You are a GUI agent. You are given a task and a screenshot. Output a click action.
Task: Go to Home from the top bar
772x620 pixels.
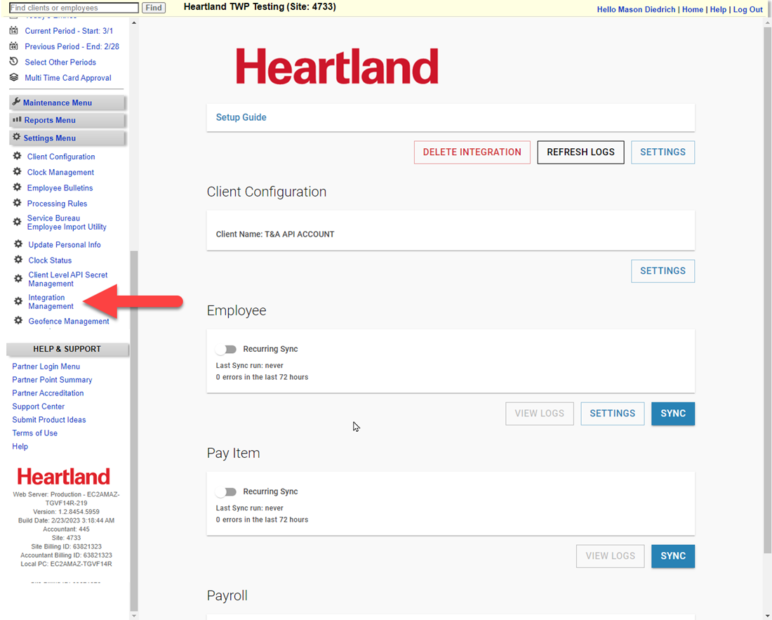tap(692, 9)
